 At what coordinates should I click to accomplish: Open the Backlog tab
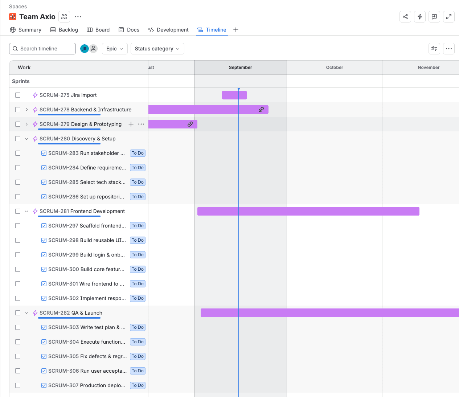coord(64,30)
